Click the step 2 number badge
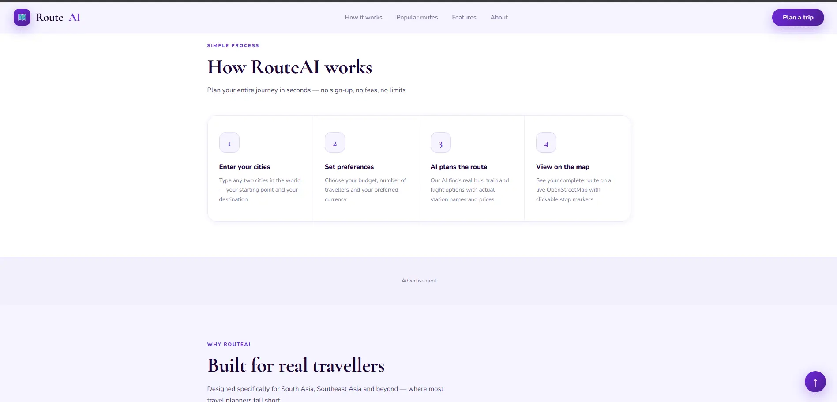 tap(335, 143)
